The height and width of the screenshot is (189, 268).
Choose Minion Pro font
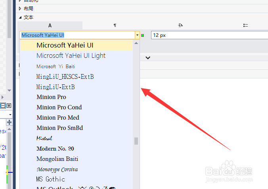pyautogui.click(x=77, y=97)
